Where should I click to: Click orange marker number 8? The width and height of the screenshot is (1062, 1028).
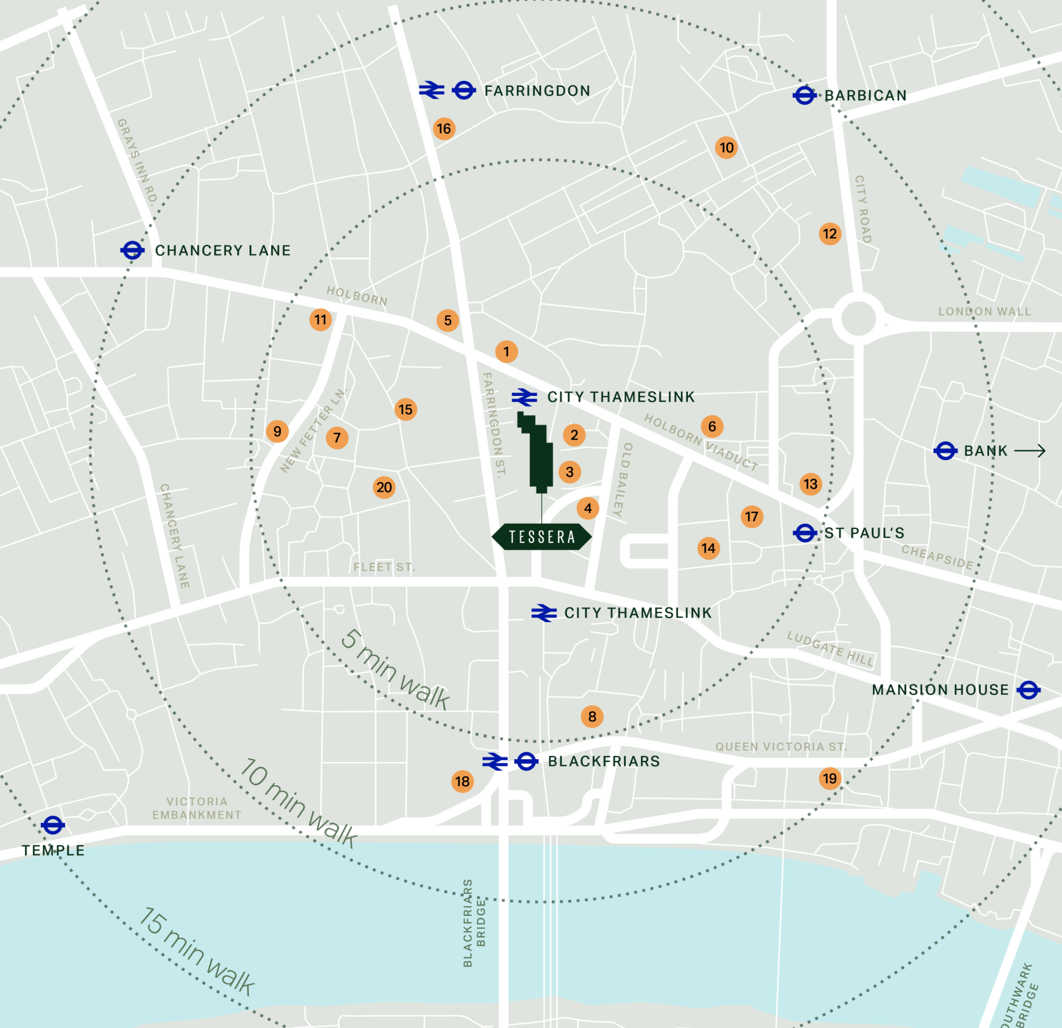[592, 717]
